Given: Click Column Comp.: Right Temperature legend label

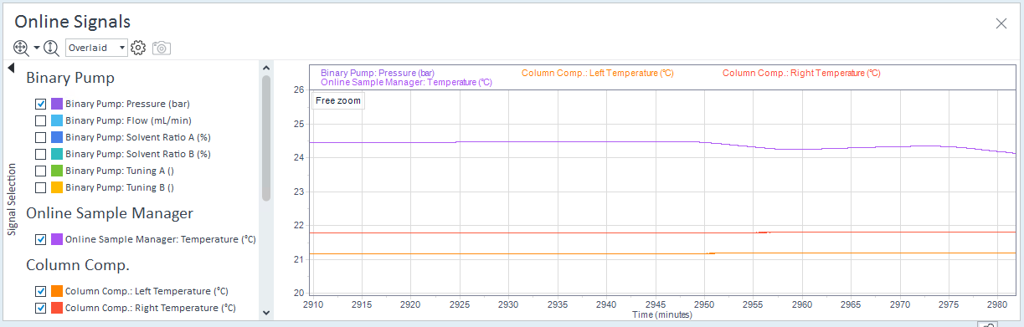Looking at the screenshot, I should click(x=801, y=74).
